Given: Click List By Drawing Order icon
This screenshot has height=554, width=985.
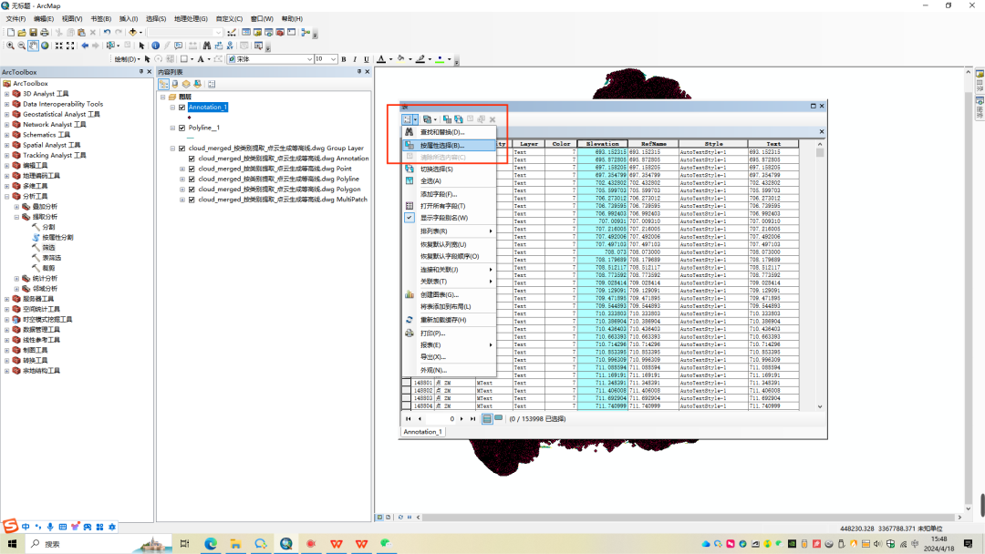Looking at the screenshot, I should tap(164, 84).
